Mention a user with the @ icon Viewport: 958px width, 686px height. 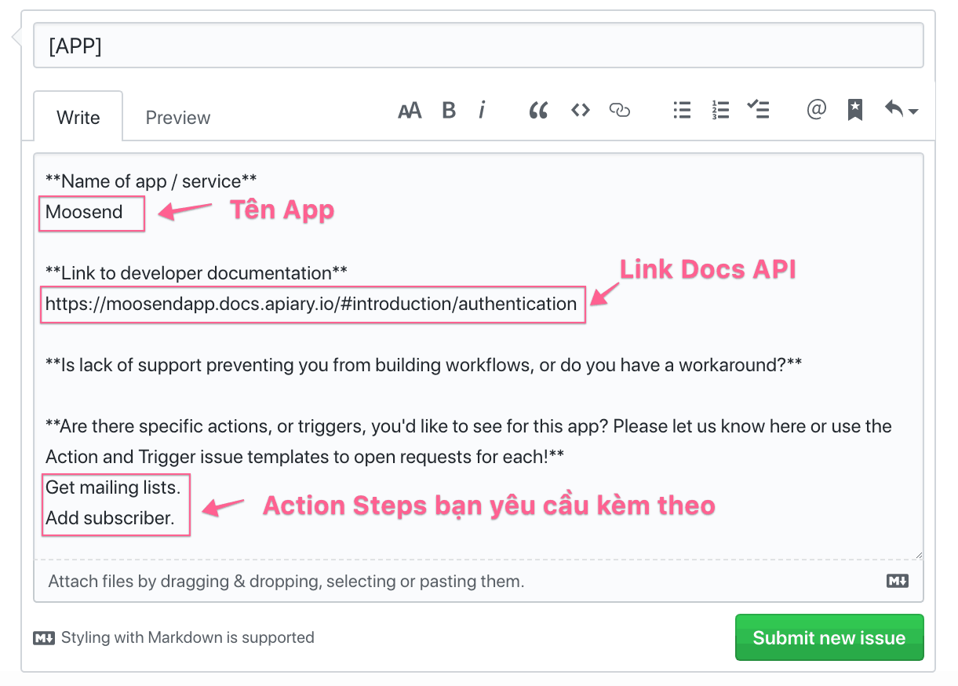point(816,110)
